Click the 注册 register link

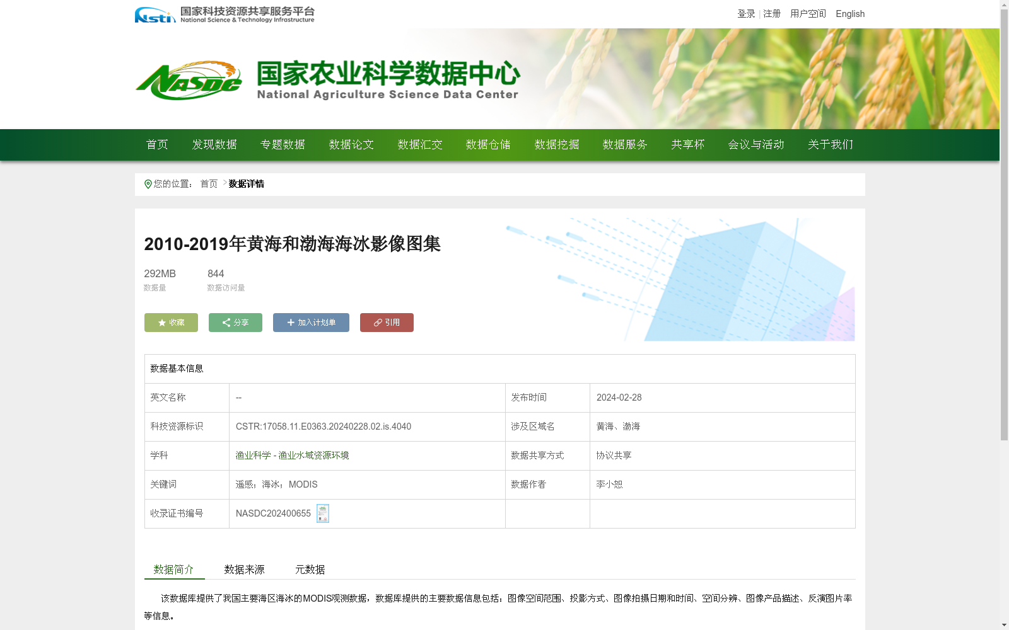[x=772, y=14]
